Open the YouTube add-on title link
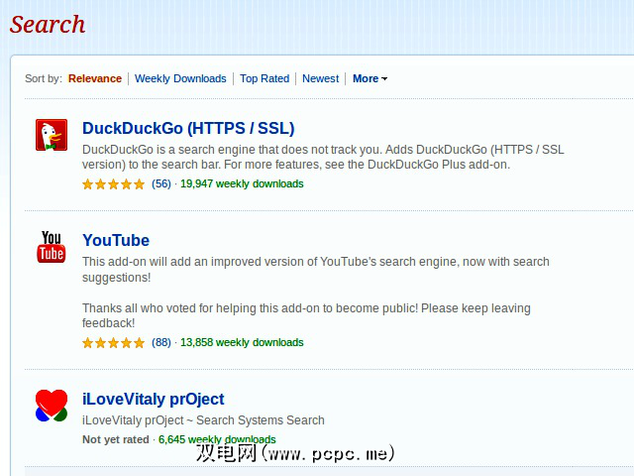The width and height of the screenshot is (634, 476). (116, 240)
